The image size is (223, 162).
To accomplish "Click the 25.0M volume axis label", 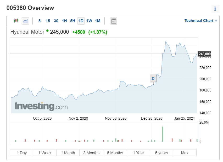I will coord(204,122).
